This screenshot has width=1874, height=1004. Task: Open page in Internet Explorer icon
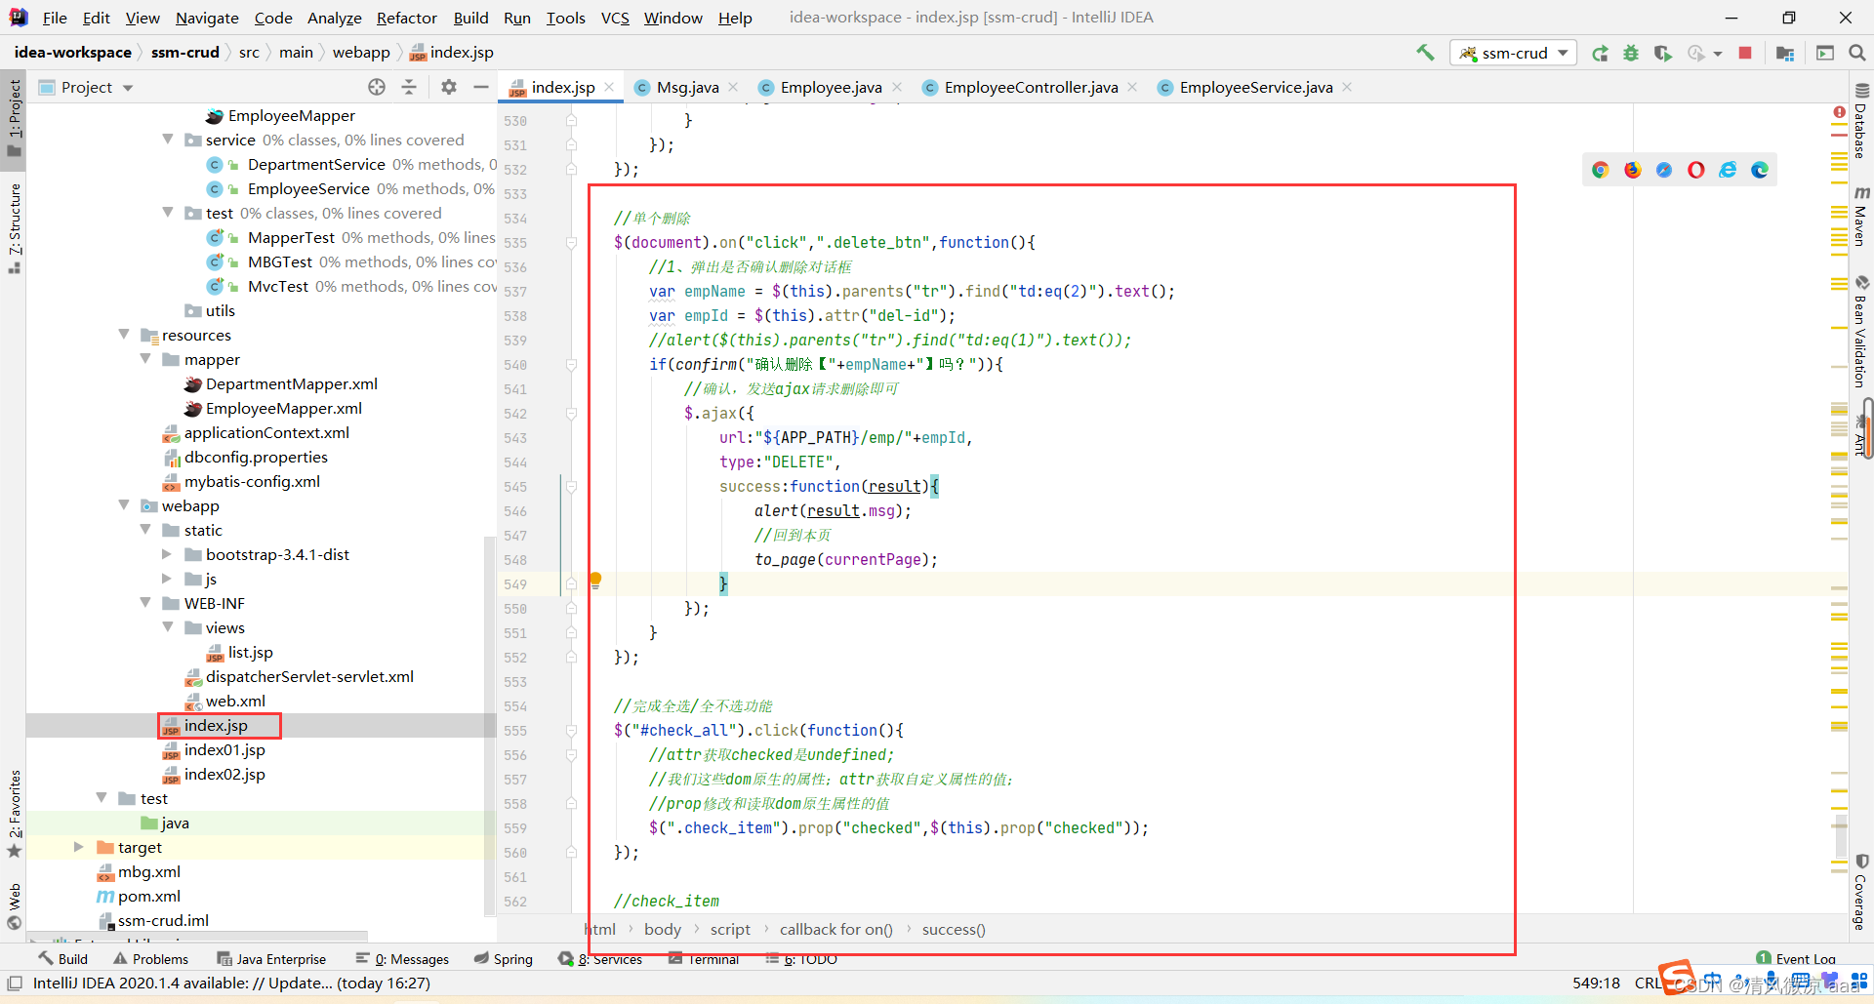pyautogui.click(x=1728, y=170)
